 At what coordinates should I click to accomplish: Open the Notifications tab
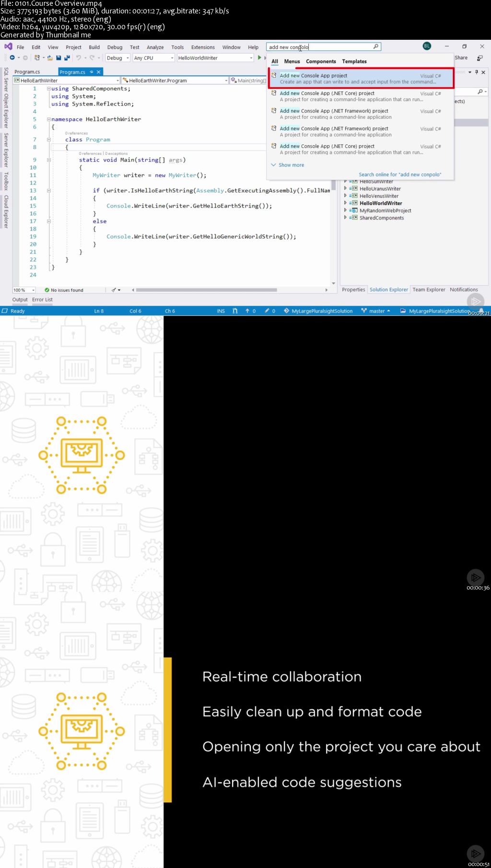point(464,289)
